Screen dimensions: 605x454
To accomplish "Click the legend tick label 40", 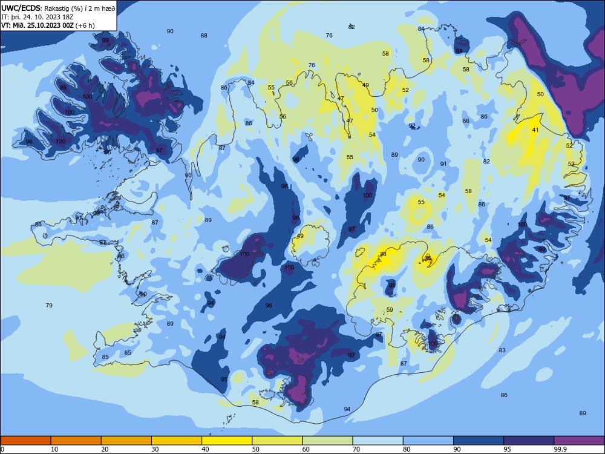I will pos(205,449).
